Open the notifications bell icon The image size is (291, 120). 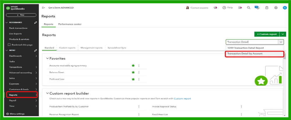point(257,8)
